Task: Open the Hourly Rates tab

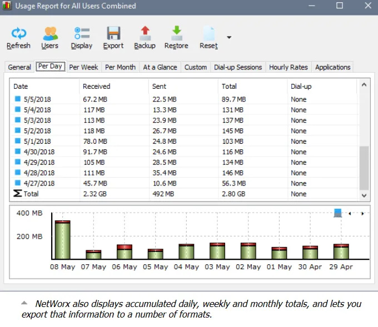Action: [x=288, y=67]
